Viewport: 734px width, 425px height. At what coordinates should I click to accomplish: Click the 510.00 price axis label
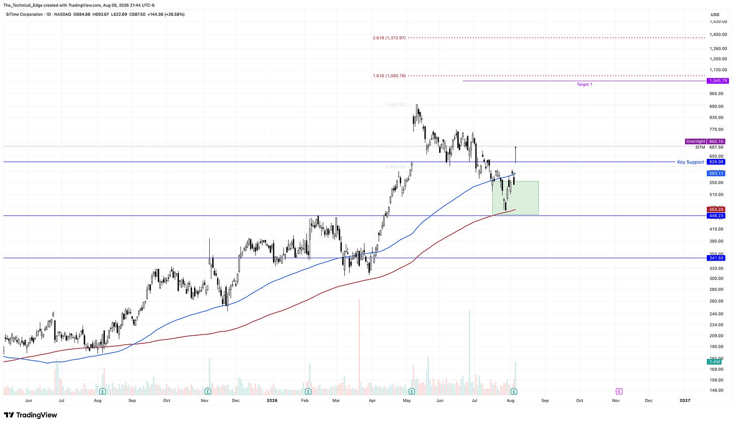click(x=716, y=195)
